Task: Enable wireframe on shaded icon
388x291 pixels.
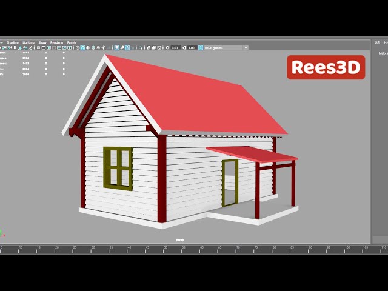Action: (x=93, y=47)
